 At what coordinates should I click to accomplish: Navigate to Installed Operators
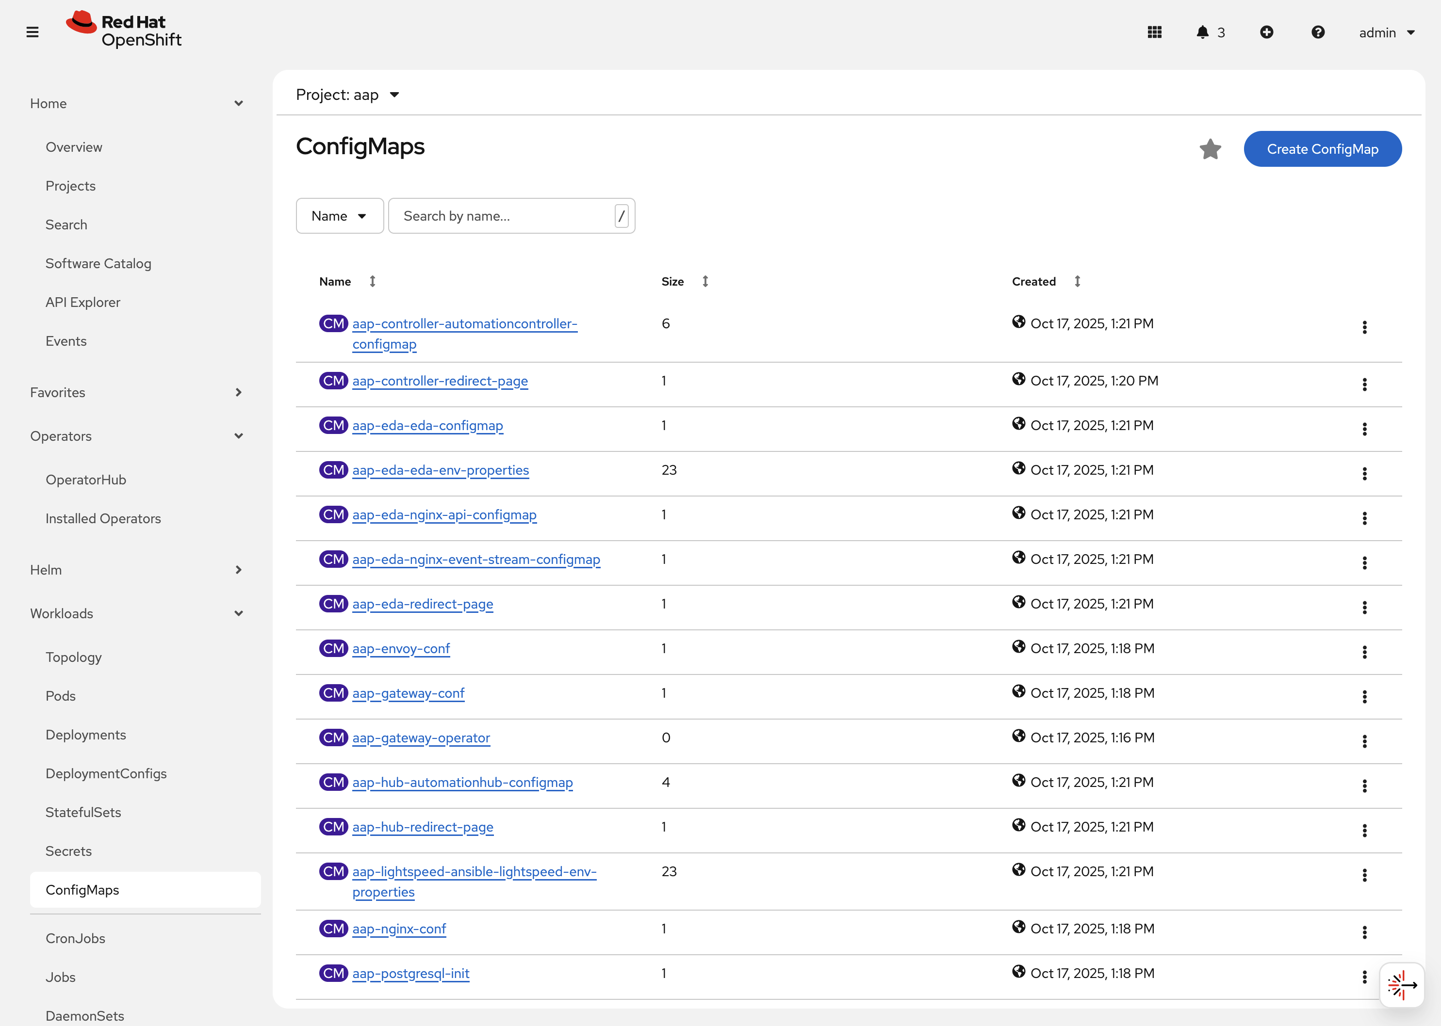point(103,519)
